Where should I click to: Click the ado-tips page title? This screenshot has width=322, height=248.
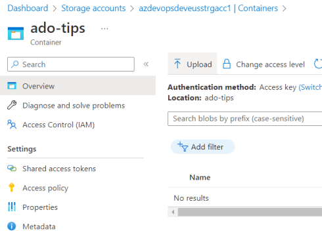[58, 28]
